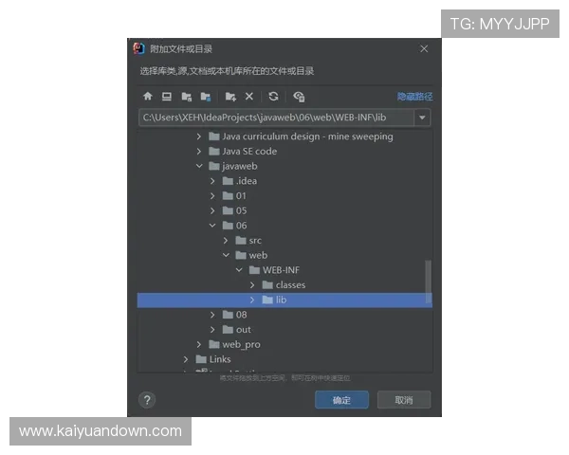Click the Project directory icon
The height and width of the screenshot is (455, 569).
pos(186,97)
